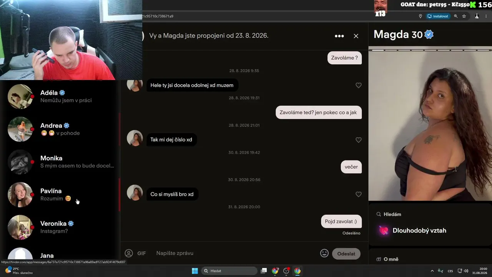Image resolution: width=492 pixels, height=277 pixels.
Task: Switch the CES keyboard language indicator
Action: [x=450, y=271]
